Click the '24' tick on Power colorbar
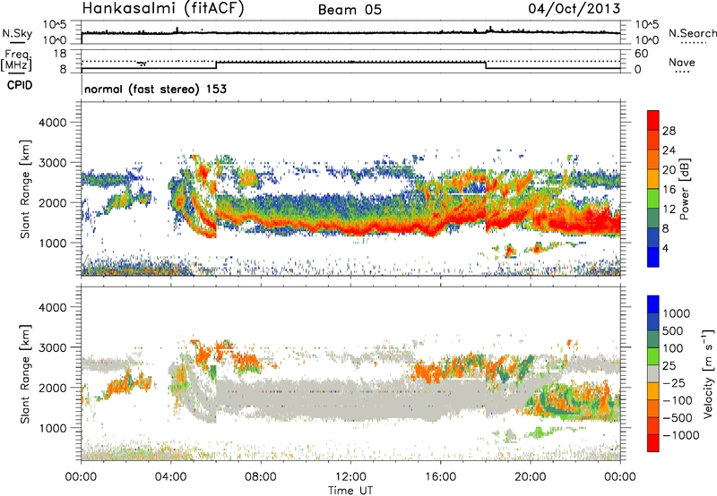The height and width of the screenshot is (496, 717). coord(669,150)
